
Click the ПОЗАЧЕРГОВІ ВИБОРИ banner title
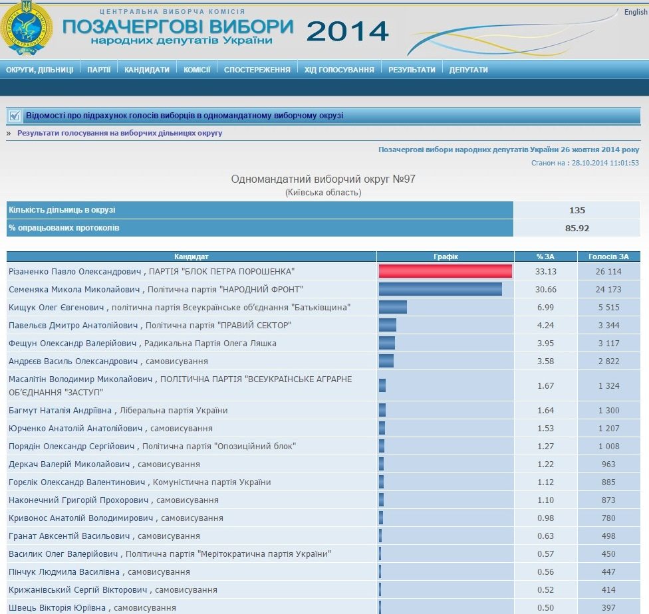tap(178, 27)
